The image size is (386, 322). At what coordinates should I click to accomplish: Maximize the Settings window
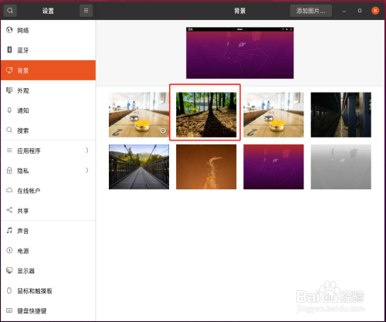pos(360,11)
